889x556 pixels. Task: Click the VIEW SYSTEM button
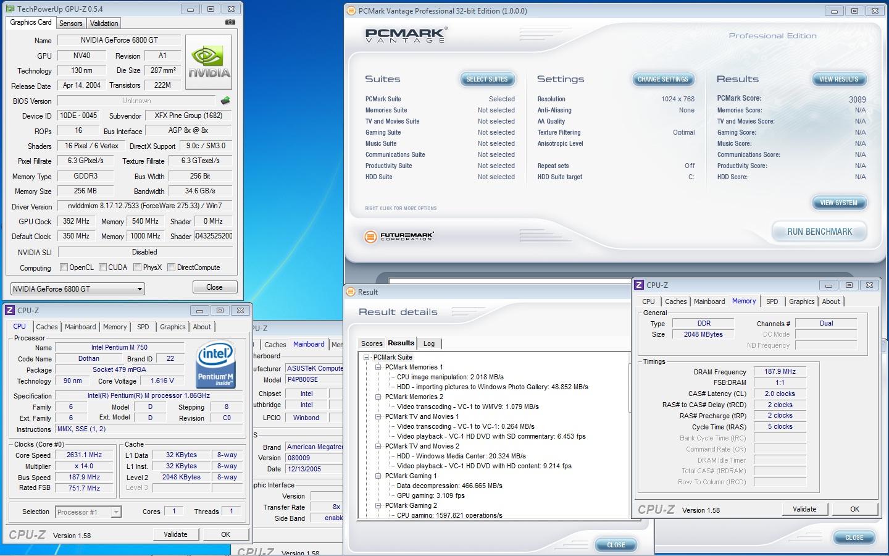[x=838, y=203]
